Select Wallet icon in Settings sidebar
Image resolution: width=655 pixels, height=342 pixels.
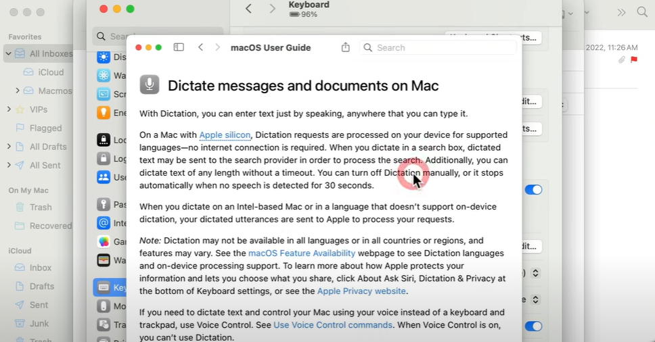[x=104, y=260]
